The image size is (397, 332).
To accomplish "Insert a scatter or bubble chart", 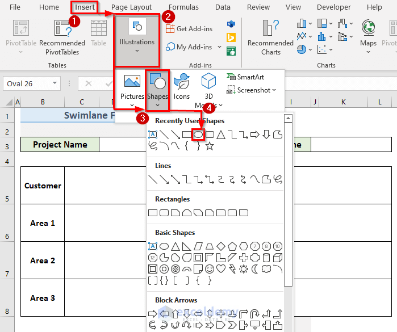I will click(325, 49).
